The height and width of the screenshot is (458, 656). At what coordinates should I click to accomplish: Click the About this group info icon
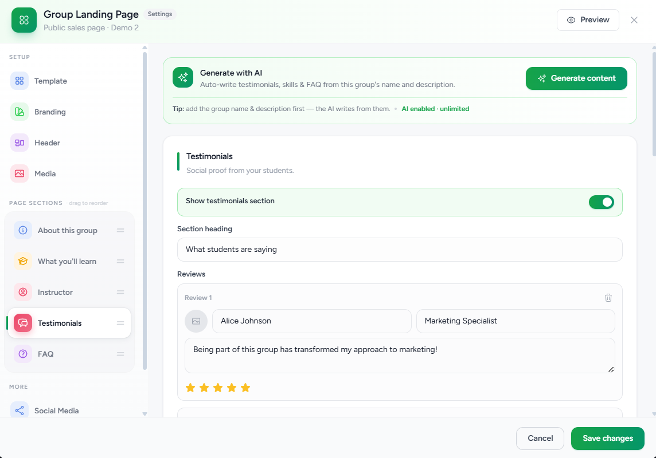click(23, 231)
